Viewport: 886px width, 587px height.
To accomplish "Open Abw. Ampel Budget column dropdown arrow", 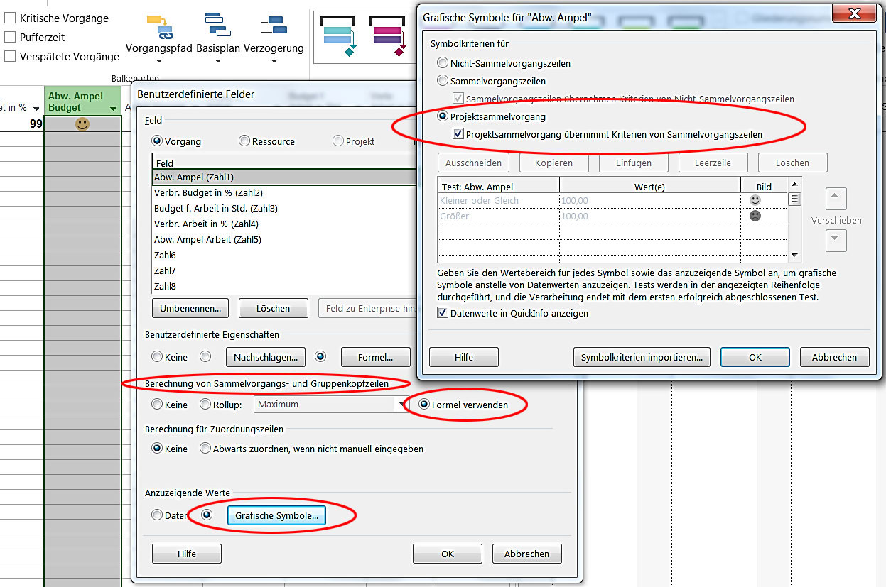I will pos(113,109).
